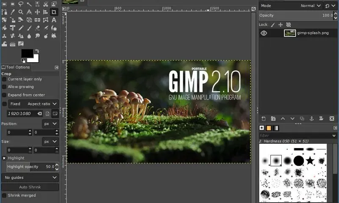Select the Smudge tool
Screen dimensions: 339x203
point(37,36)
